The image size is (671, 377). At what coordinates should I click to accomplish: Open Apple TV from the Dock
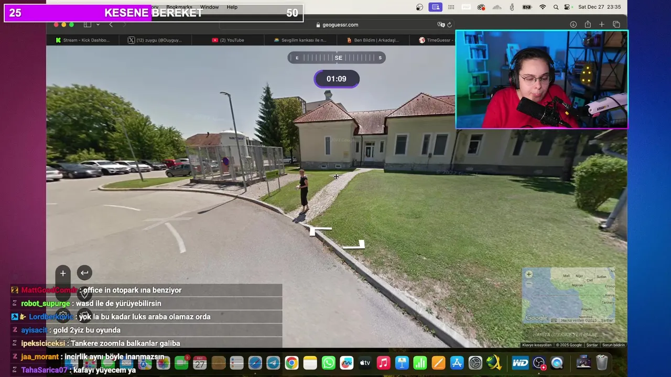pos(365,363)
